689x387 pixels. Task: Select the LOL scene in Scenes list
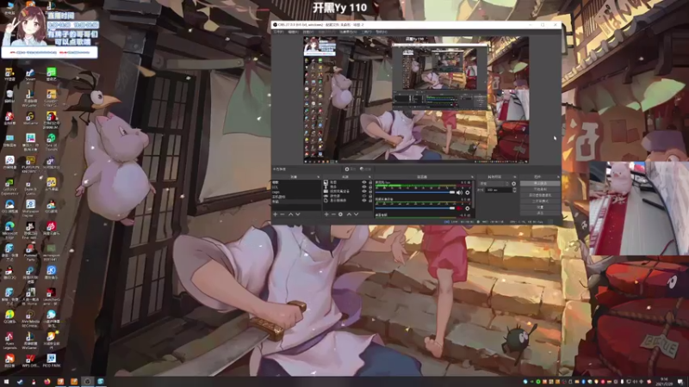pos(296,187)
